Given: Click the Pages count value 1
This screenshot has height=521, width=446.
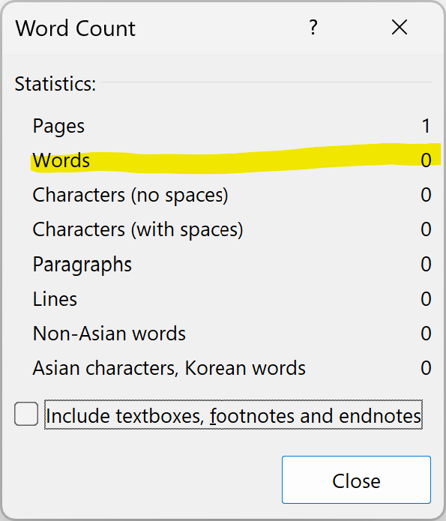Looking at the screenshot, I should [426, 126].
